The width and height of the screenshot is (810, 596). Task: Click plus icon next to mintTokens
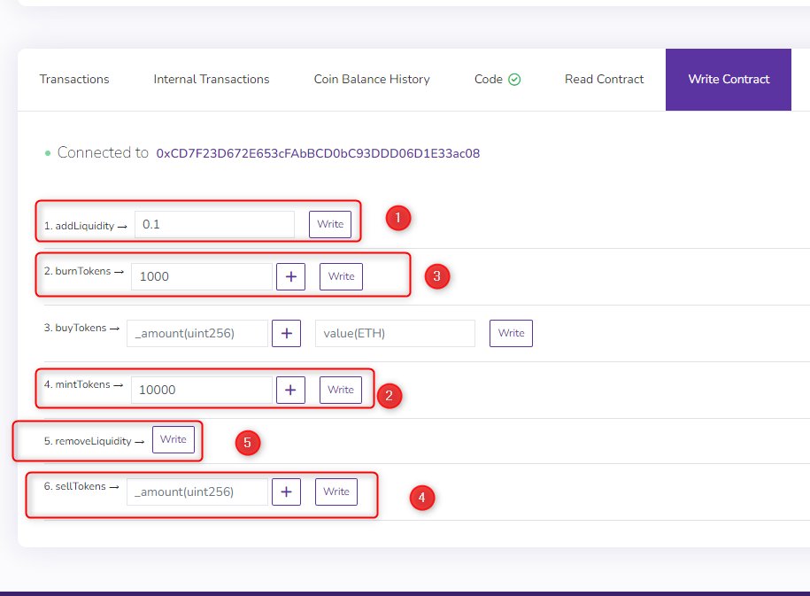pyautogui.click(x=291, y=390)
